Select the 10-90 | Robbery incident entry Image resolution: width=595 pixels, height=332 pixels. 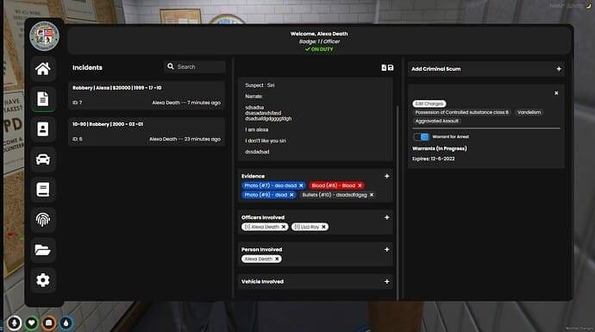(147, 132)
